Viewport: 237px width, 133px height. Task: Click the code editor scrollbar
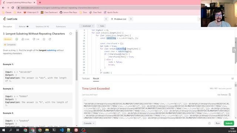(236, 50)
